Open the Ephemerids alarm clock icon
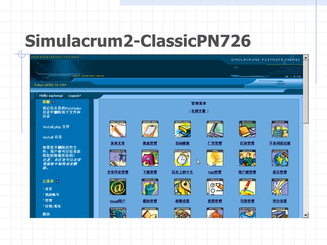 182,158
